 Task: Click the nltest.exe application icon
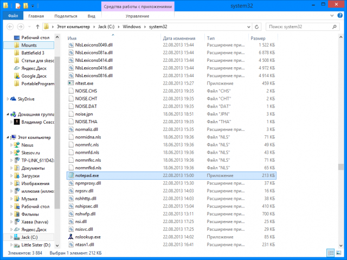click(71, 83)
